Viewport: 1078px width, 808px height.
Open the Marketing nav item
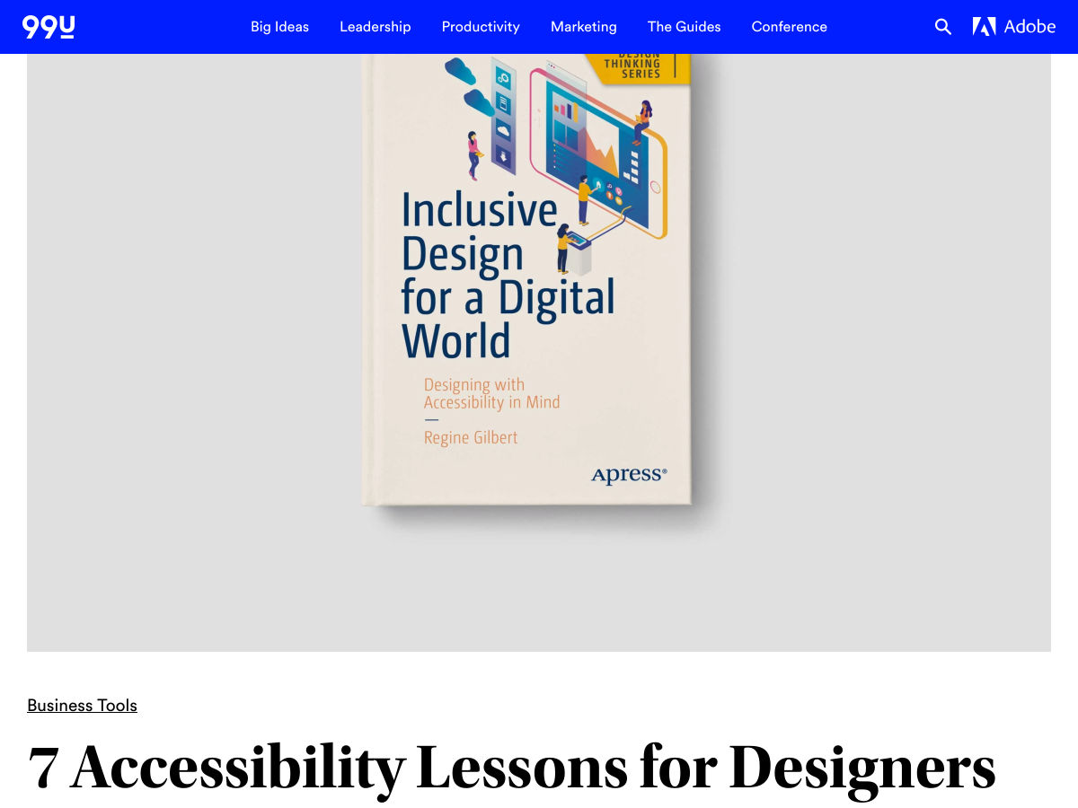(x=583, y=27)
